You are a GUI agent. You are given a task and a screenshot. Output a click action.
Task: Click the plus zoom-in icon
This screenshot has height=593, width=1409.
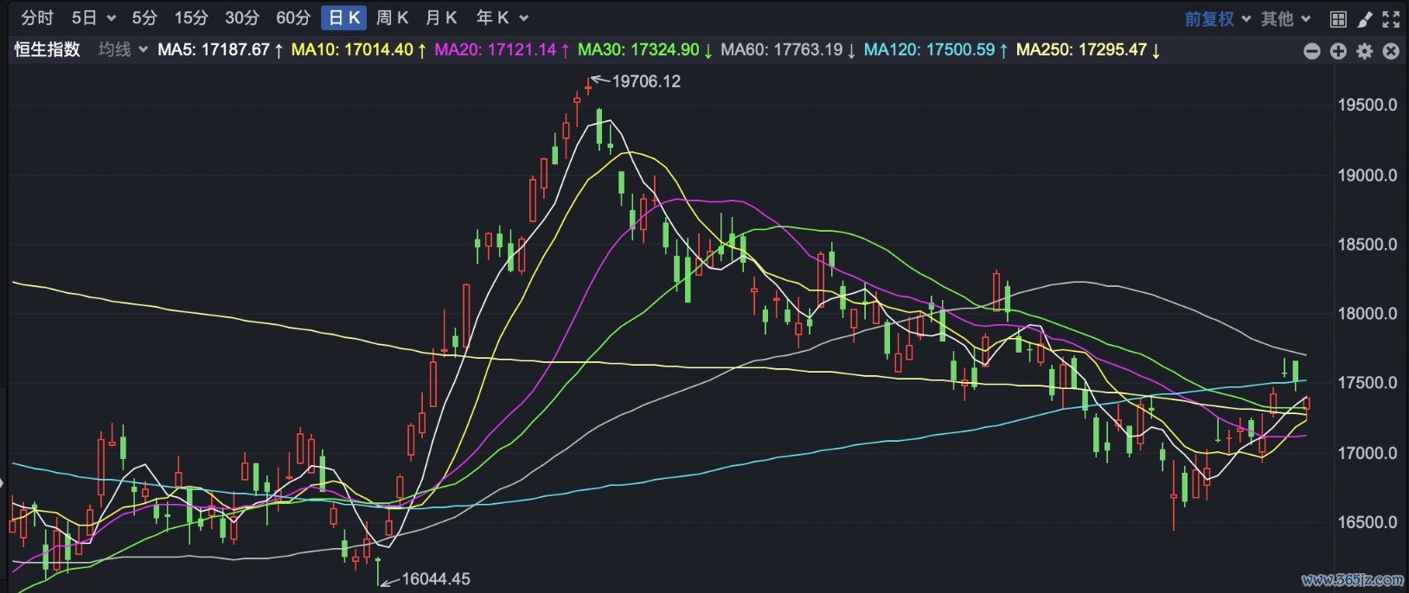1338,51
